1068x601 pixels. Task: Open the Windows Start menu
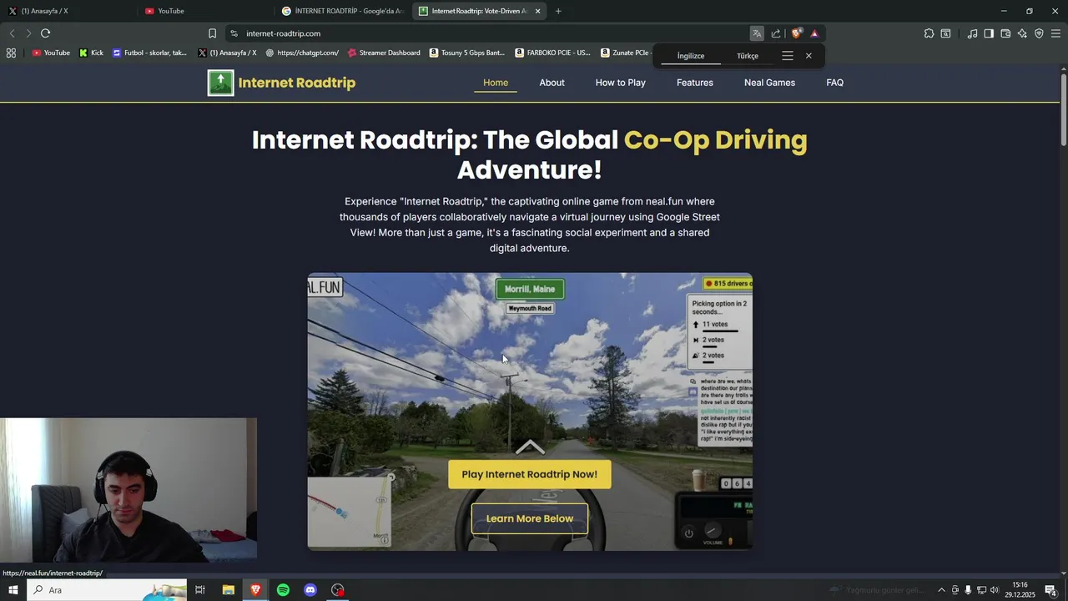13,590
